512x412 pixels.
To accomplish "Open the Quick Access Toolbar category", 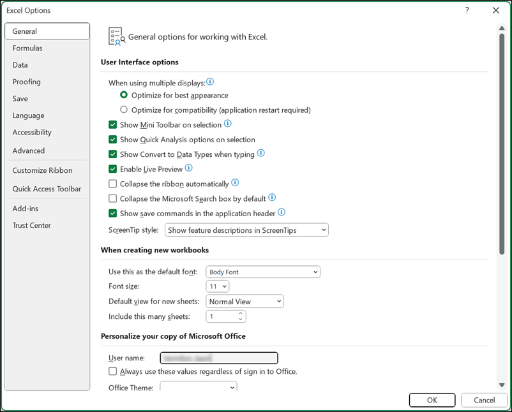I will tap(47, 189).
